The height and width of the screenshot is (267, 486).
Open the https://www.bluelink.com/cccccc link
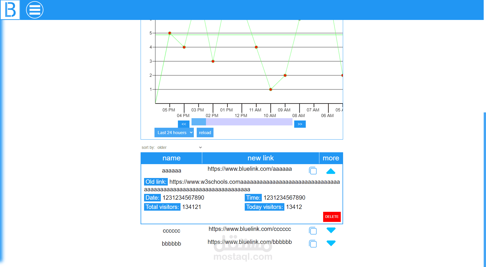tap(250, 229)
